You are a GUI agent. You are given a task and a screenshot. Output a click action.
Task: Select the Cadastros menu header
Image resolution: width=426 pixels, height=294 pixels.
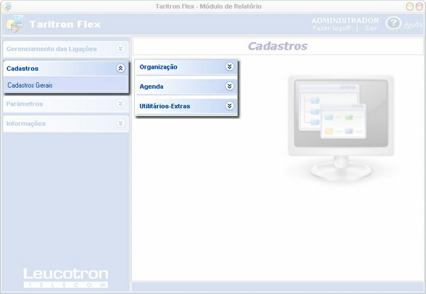[66, 69]
